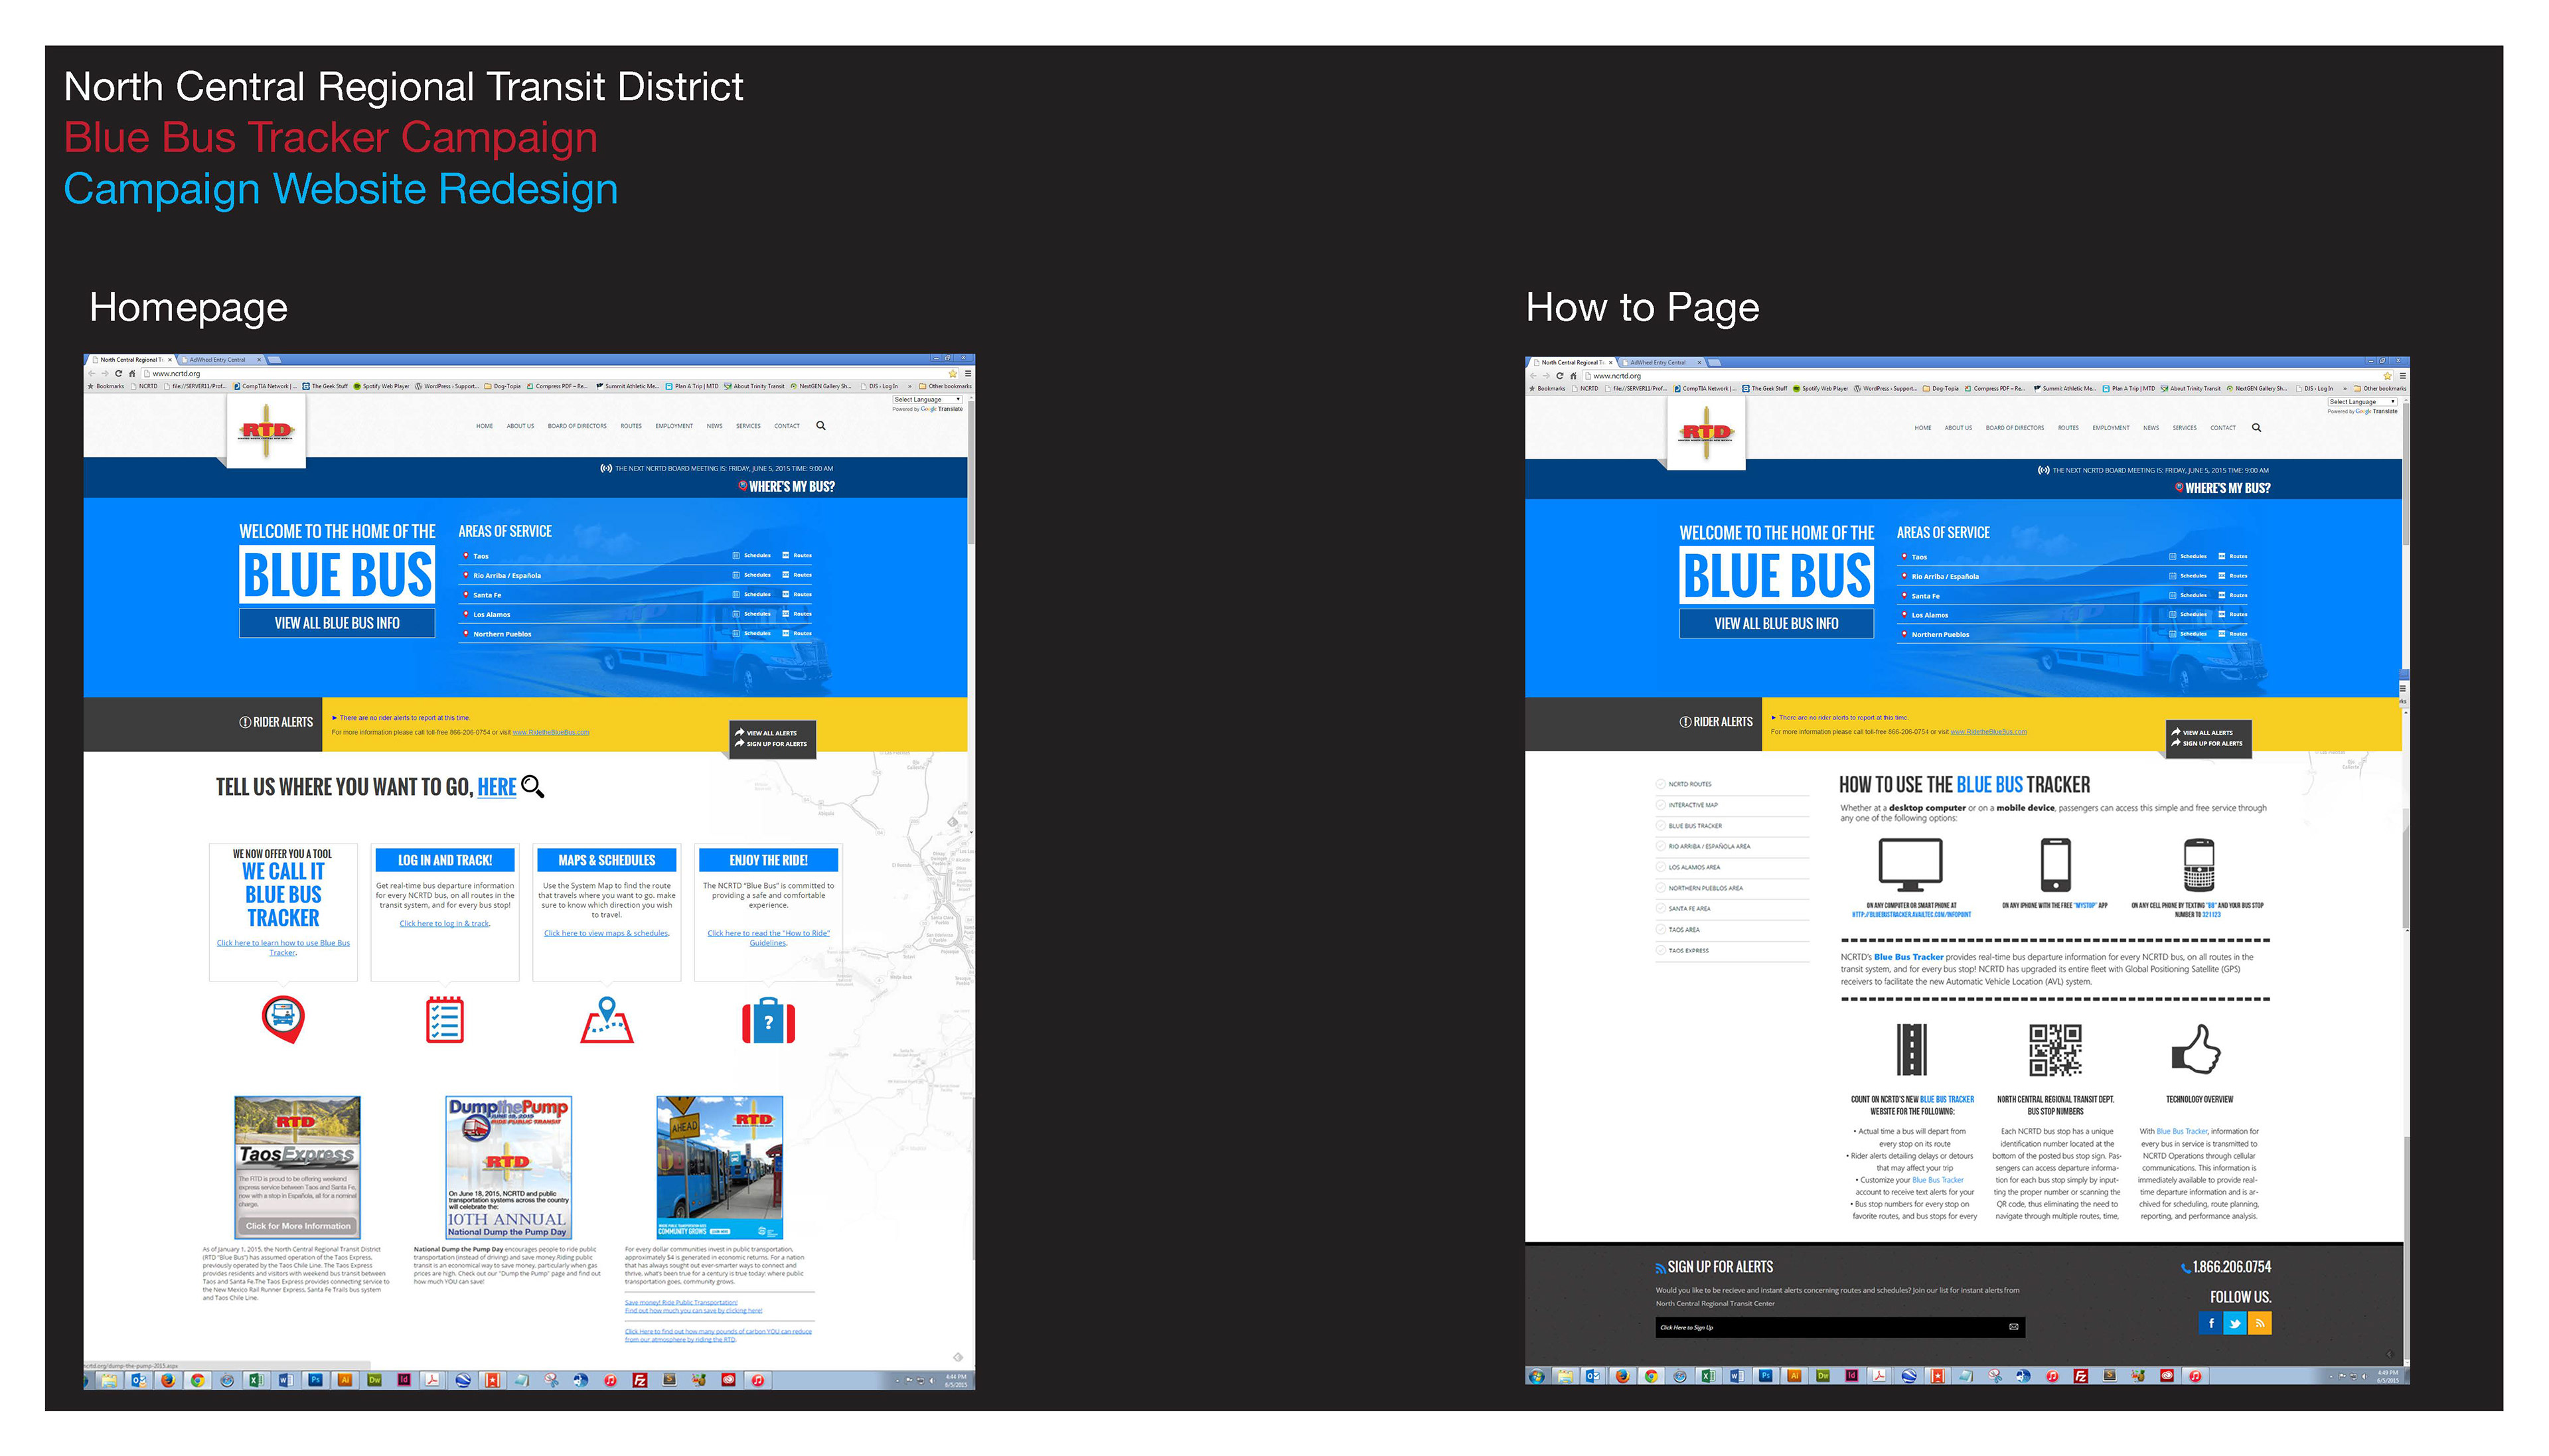Image resolution: width=2549 pixels, height=1456 pixels.
Task: Click SIGN UP FOR ALERTS on the Homepage alert box
Action: [771, 744]
